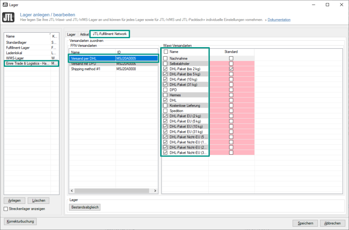Image resolution: width=349 pixels, height=230 pixels.
Task: Switch to the Lager tab
Action: [71, 34]
